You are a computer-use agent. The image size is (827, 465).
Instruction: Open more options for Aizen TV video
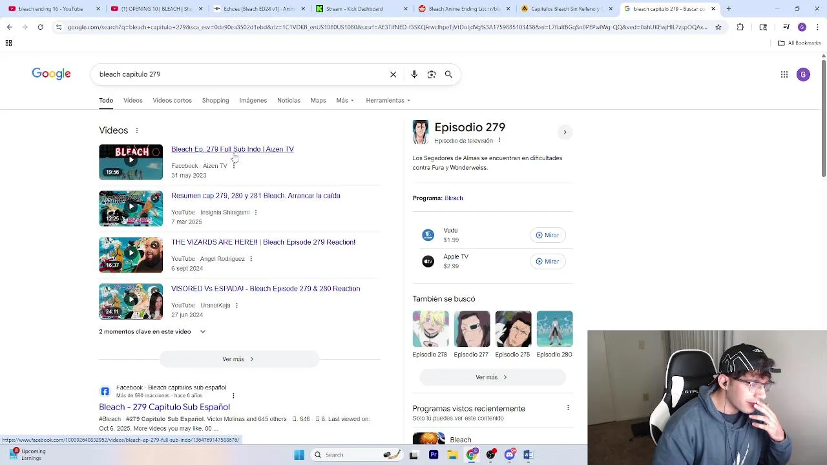click(x=234, y=166)
